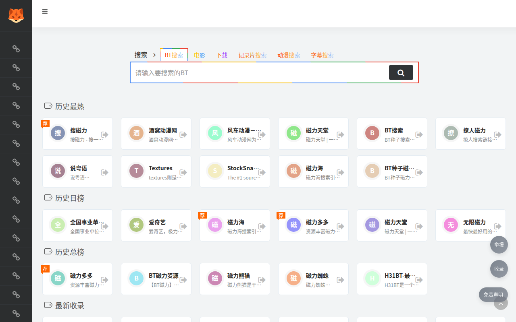The width and height of the screenshot is (516, 322).
Task: Click go-to arrow on 无限磁力 card
Action: click(497, 226)
